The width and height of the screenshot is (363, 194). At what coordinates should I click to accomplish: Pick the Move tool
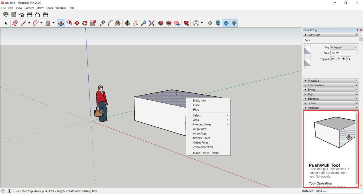77,23
